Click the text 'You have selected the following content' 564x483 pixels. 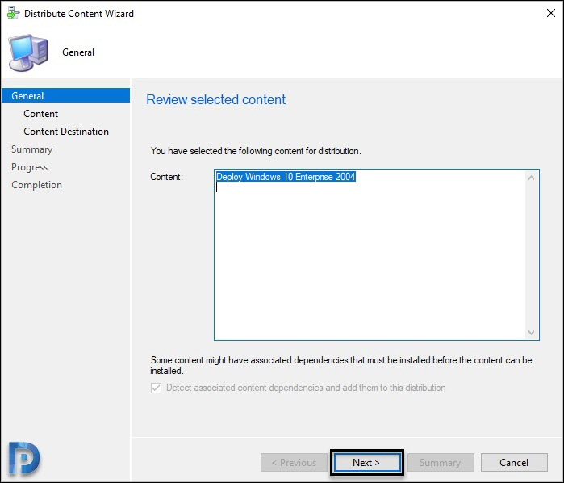pyautogui.click(x=255, y=151)
